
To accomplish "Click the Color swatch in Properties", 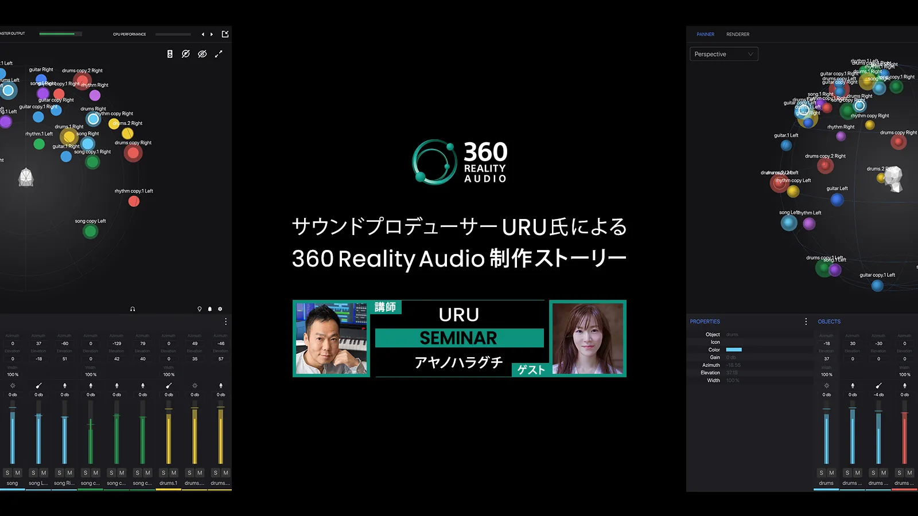I will pos(734,350).
